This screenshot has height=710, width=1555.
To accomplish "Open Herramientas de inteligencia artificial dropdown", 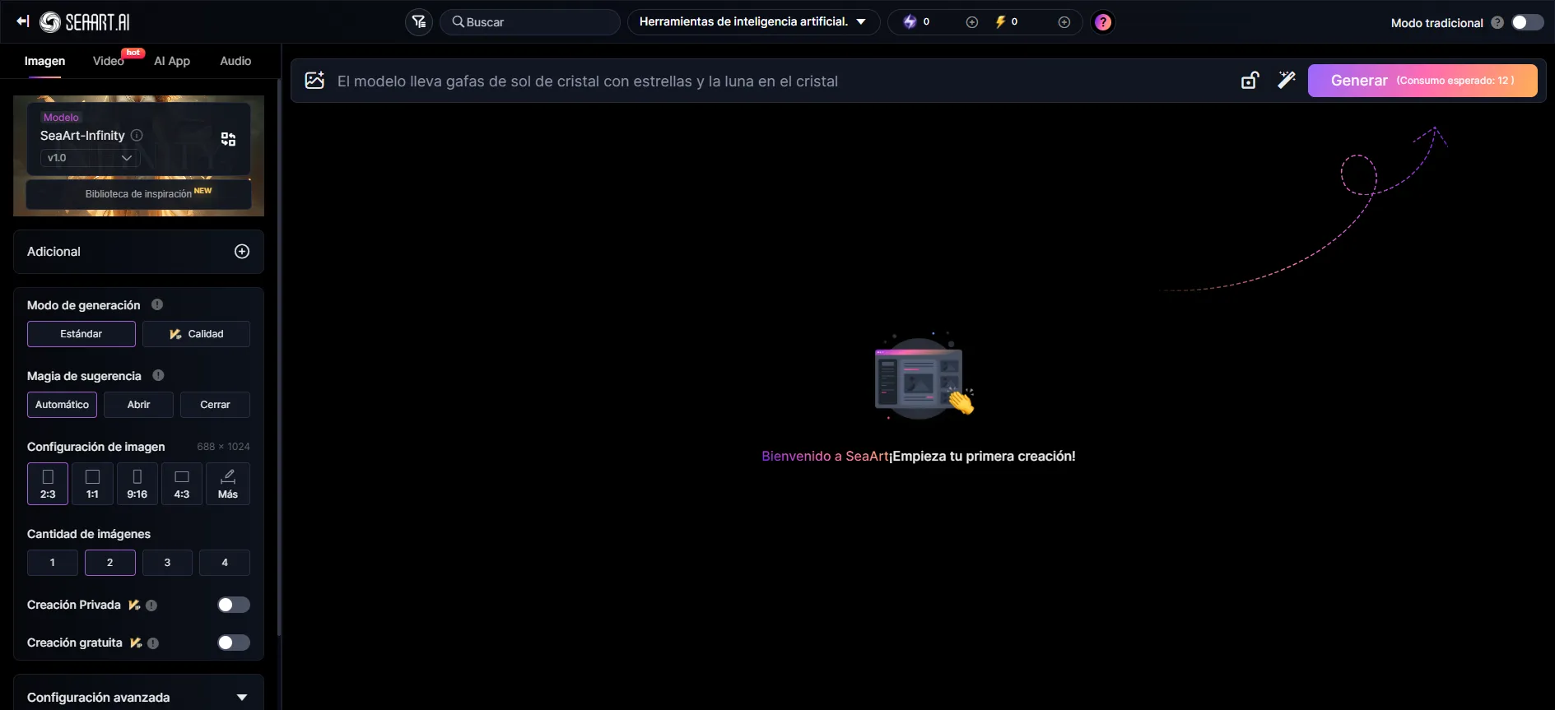I will [752, 22].
